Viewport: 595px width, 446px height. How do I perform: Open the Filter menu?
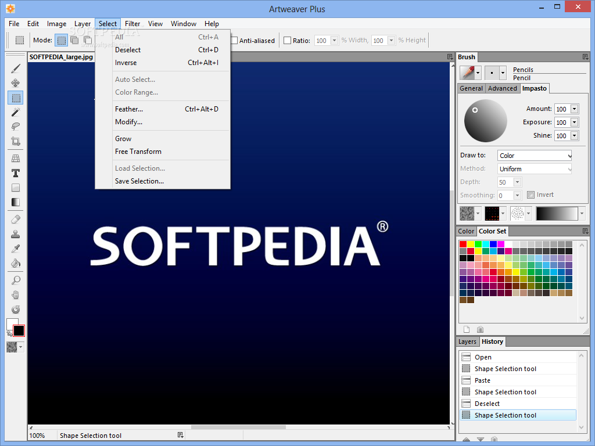pyautogui.click(x=132, y=23)
